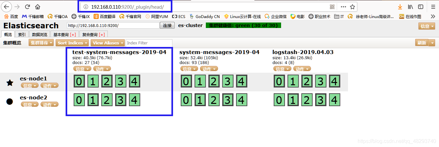Screen dimensions: 439x147
Task: Reload the page with the refresh icon
Action: [x=27, y=7]
